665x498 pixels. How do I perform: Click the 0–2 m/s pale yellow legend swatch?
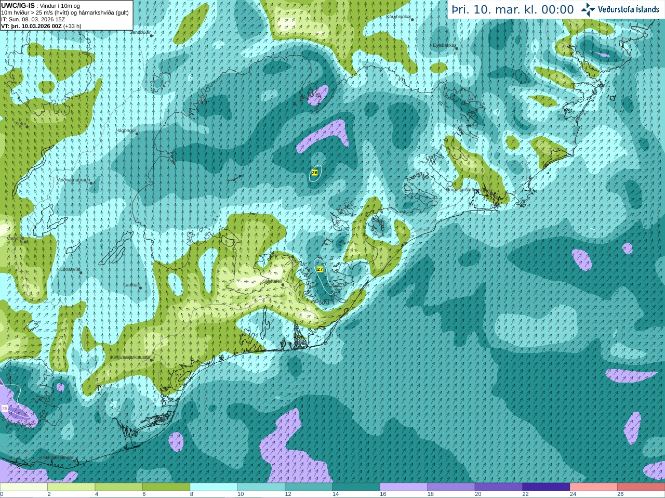click(x=24, y=487)
